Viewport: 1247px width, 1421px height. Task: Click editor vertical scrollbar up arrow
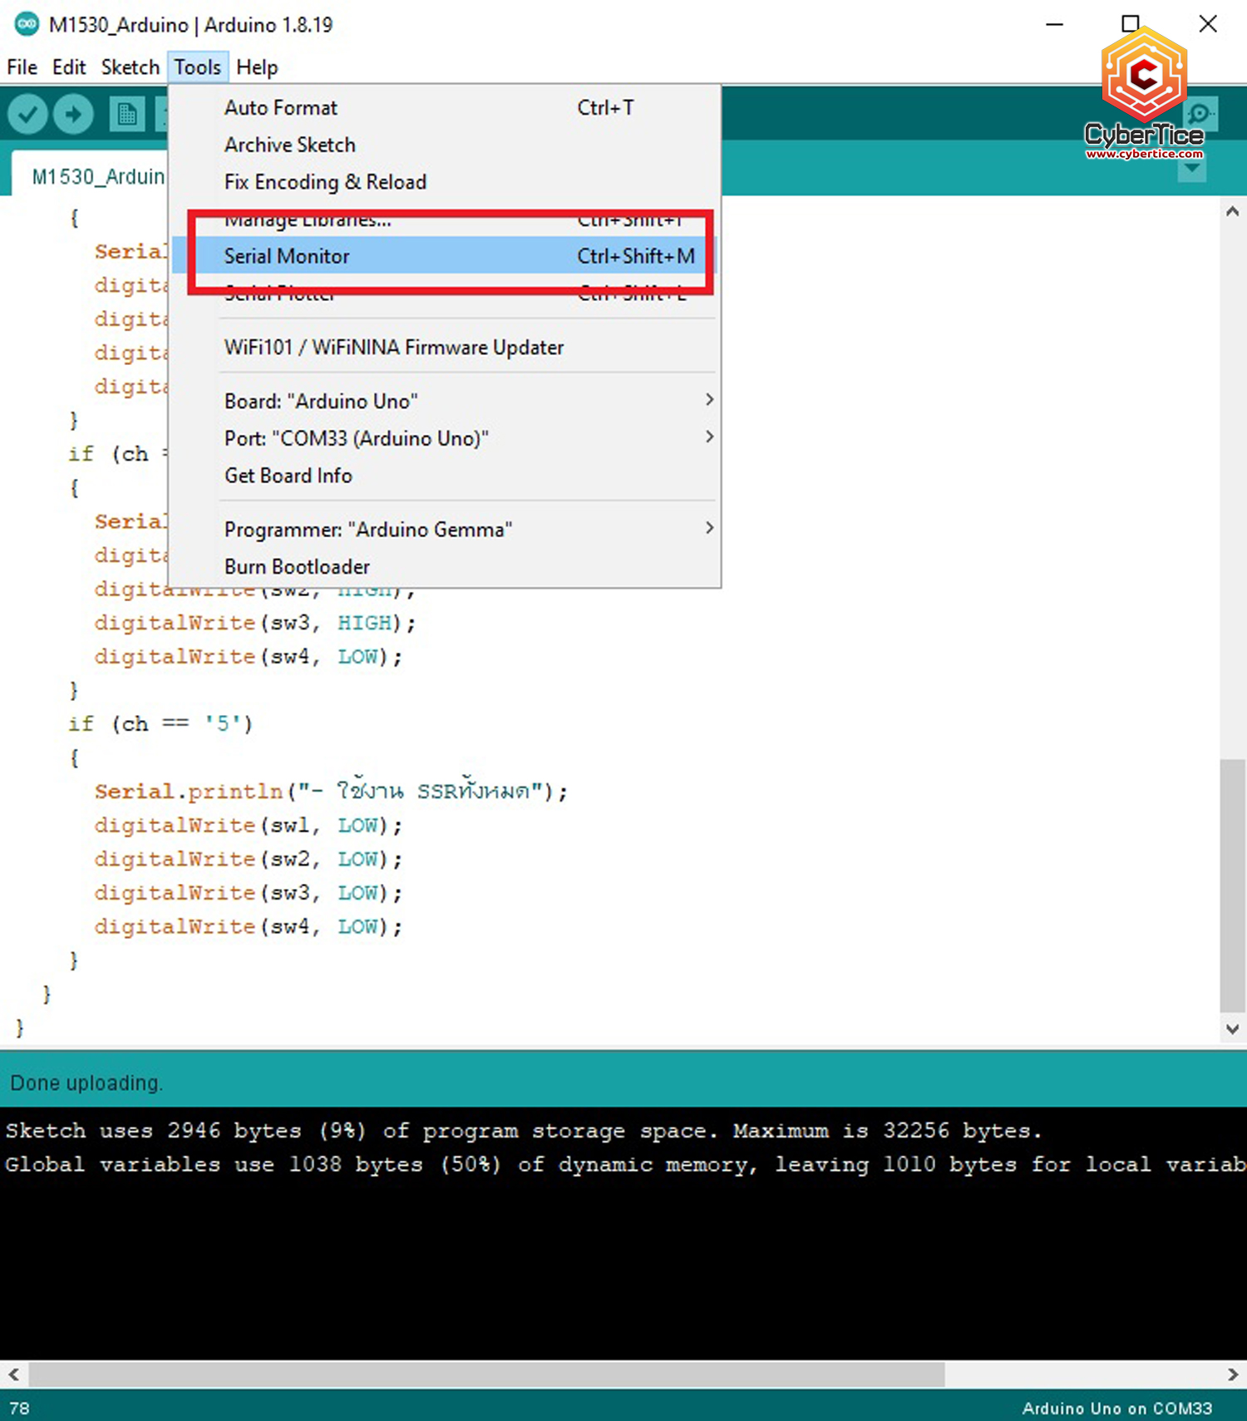(x=1232, y=211)
